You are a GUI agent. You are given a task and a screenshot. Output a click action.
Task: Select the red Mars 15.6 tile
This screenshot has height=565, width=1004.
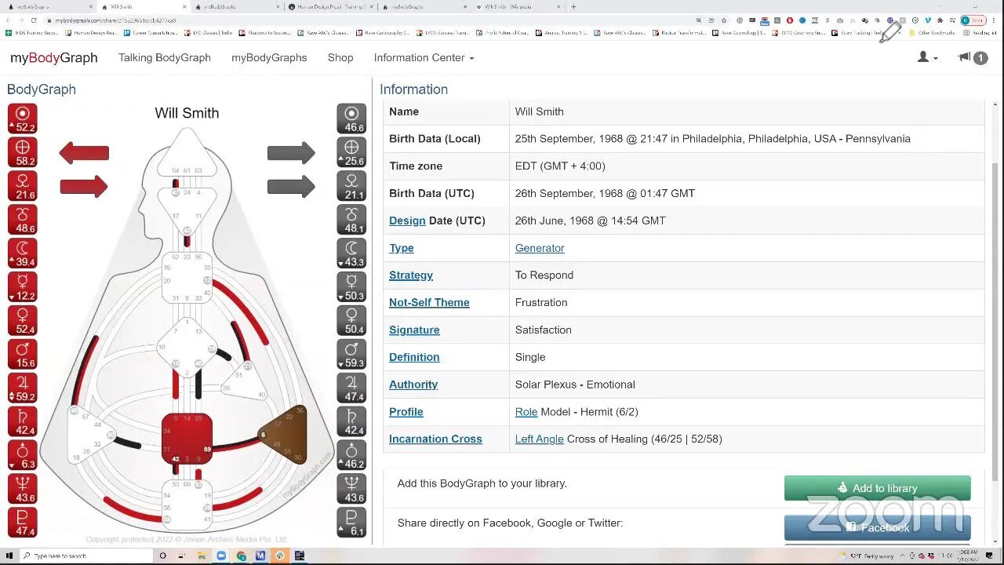(x=22, y=355)
